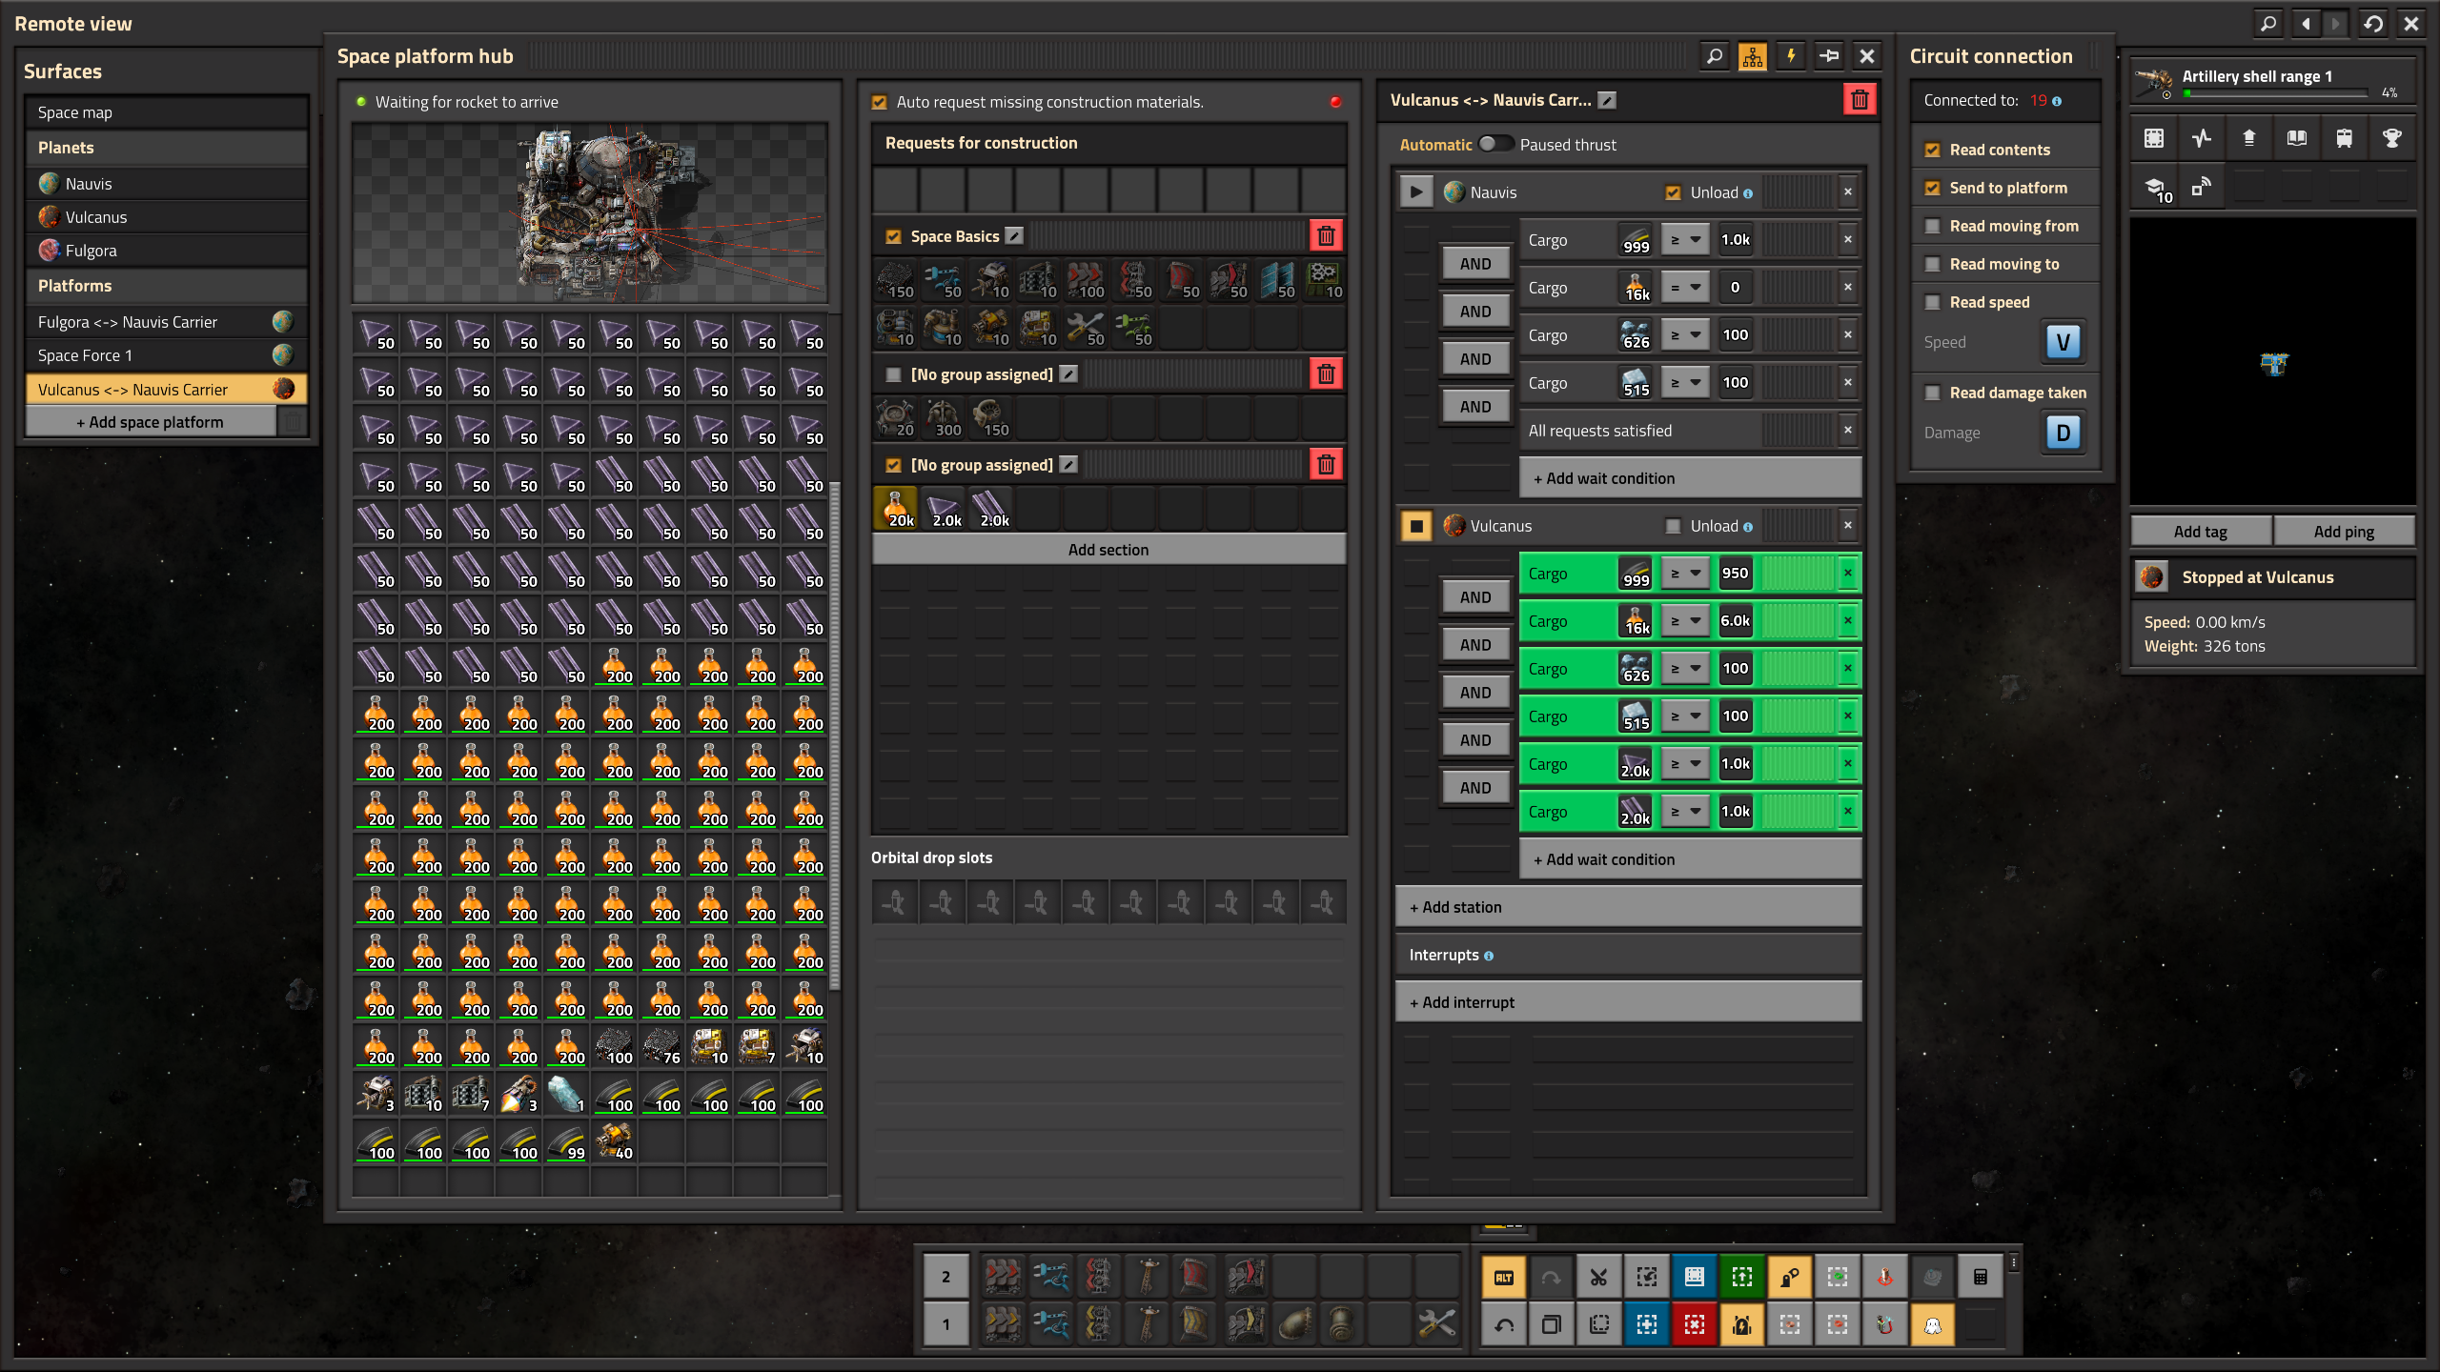Image resolution: width=2440 pixels, height=1372 pixels.
Task: Select the Speed signal V icon
Action: [2063, 342]
